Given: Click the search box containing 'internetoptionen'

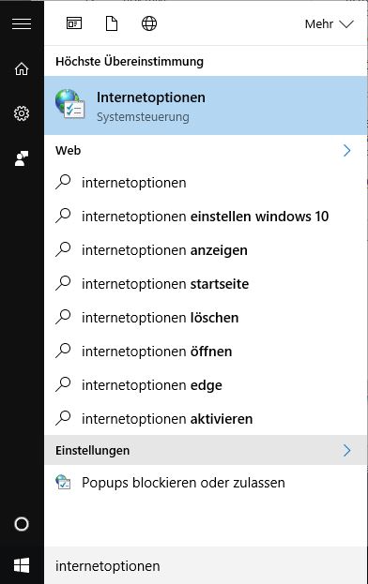Looking at the screenshot, I should point(206,566).
